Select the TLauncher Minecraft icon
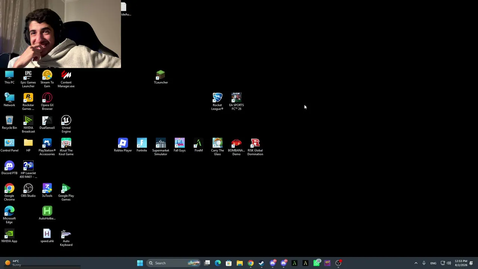The width and height of the screenshot is (478, 269). tap(161, 77)
